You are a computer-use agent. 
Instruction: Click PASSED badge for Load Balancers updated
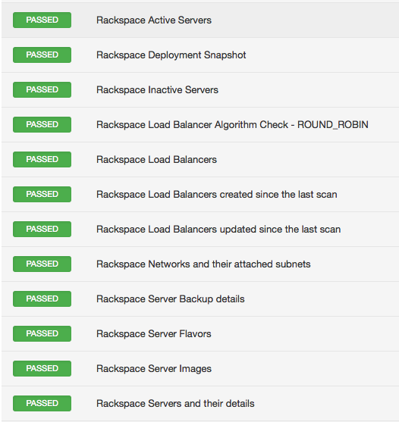42,229
